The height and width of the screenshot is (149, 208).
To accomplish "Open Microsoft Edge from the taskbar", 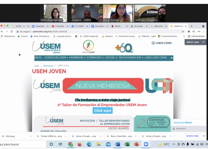I will [x=89, y=144].
